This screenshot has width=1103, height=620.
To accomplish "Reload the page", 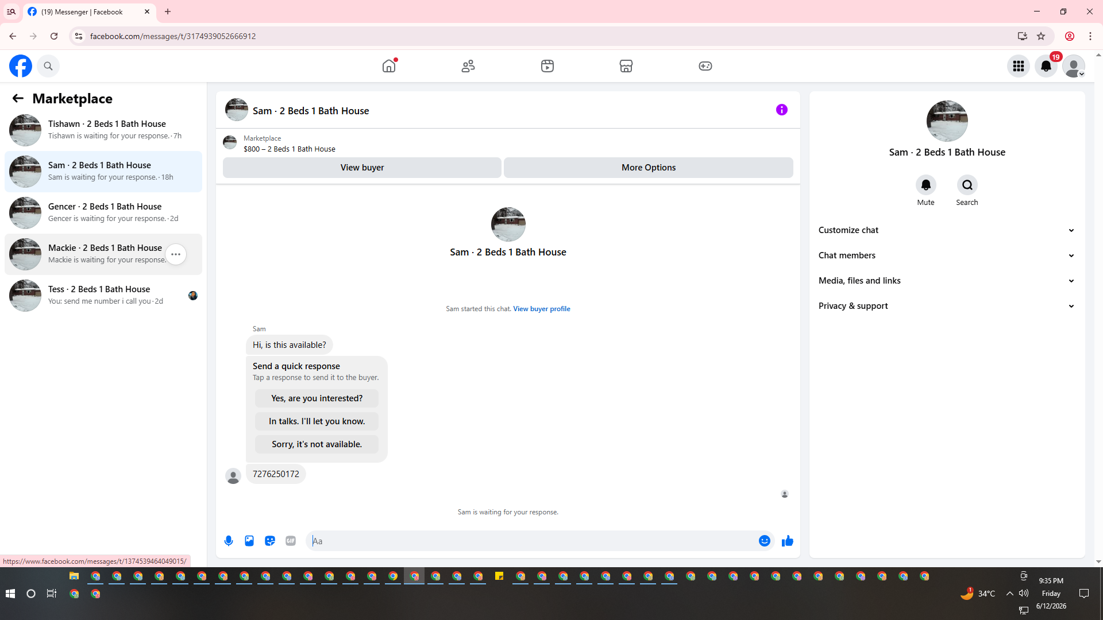I will pyautogui.click(x=54, y=36).
